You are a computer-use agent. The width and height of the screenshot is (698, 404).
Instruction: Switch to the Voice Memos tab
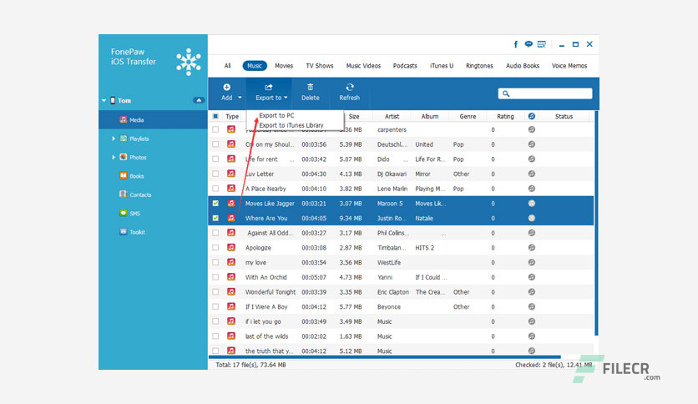(x=569, y=65)
